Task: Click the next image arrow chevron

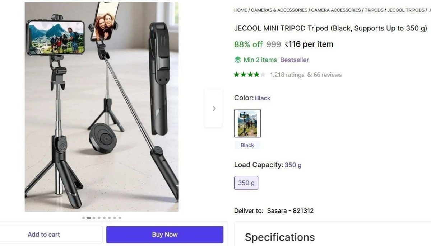Action: (x=214, y=108)
